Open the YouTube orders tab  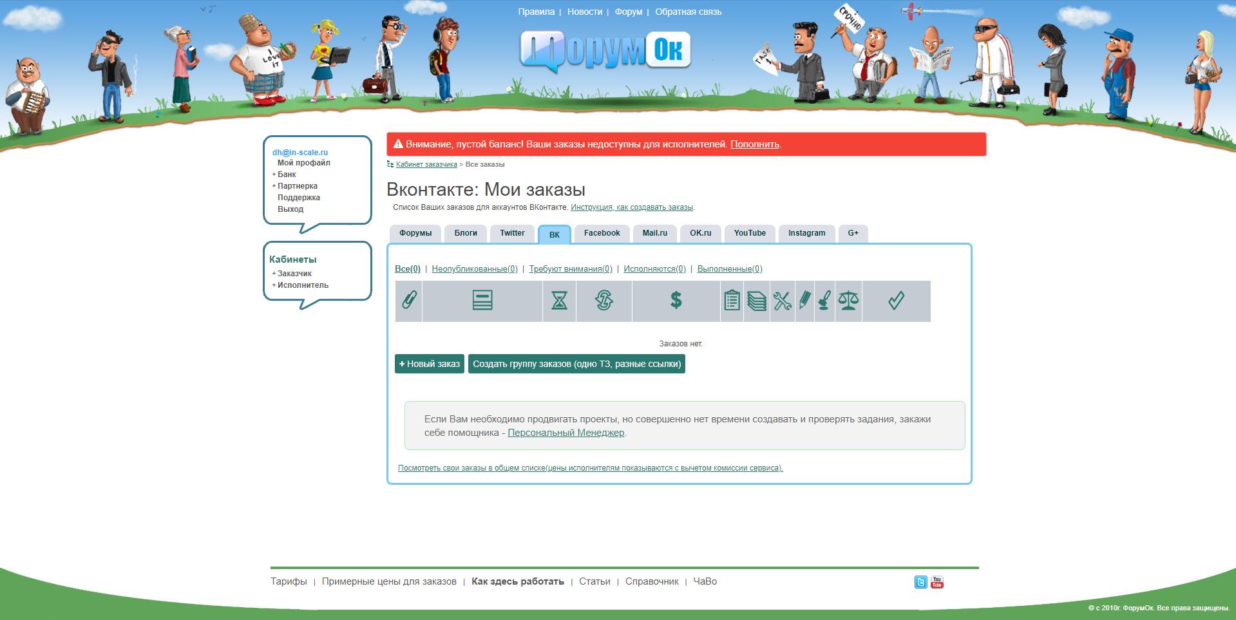tap(750, 233)
